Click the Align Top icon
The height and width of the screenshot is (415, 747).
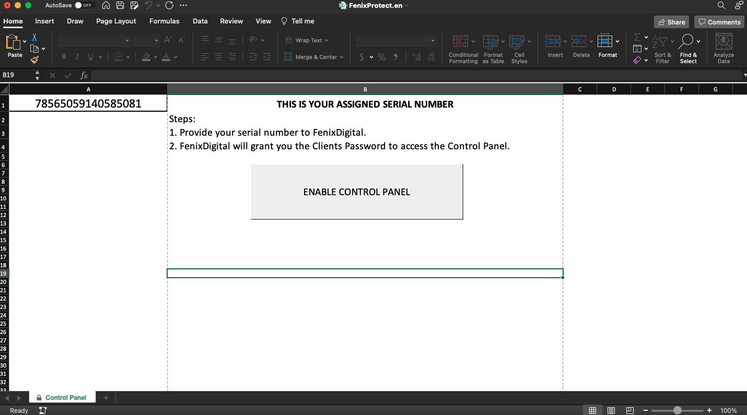tap(205, 40)
